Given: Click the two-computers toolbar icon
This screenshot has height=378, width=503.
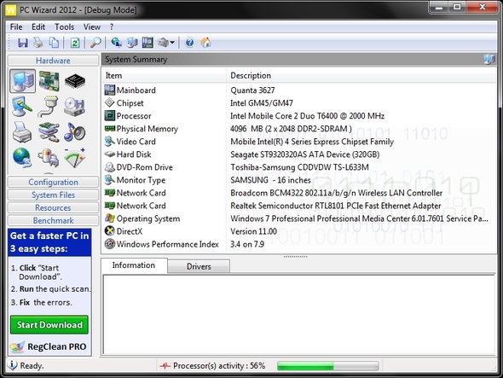Looking at the screenshot, I should 132,43.
